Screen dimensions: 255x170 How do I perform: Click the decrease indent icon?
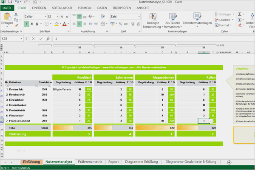(91, 24)
